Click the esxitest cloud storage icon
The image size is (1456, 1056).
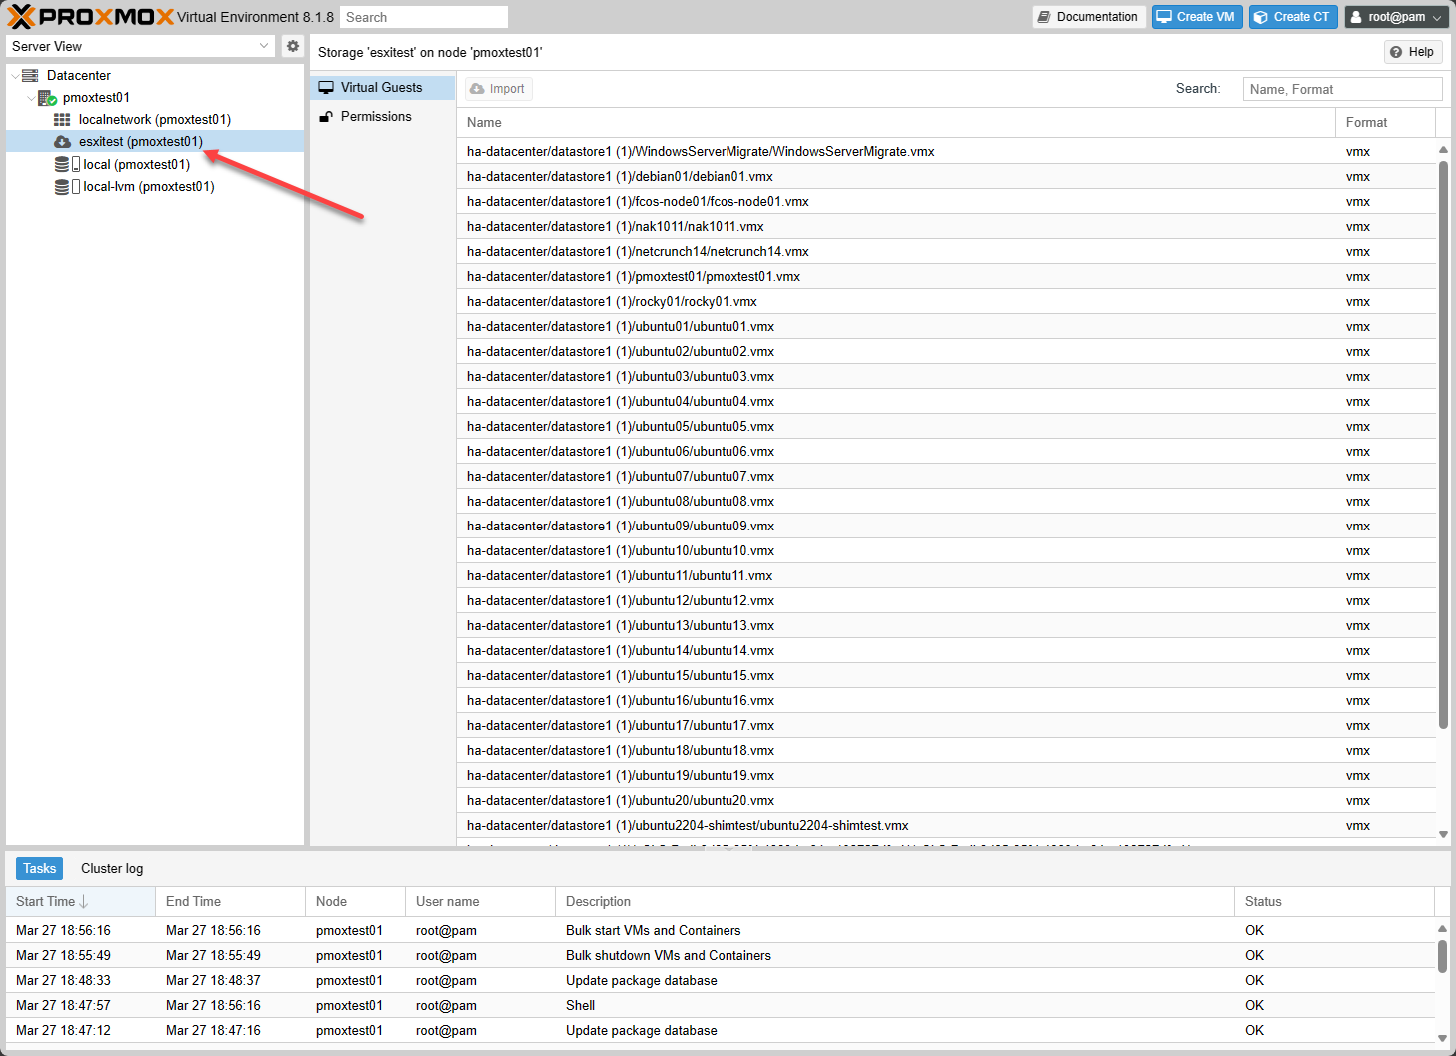(62, 142)
